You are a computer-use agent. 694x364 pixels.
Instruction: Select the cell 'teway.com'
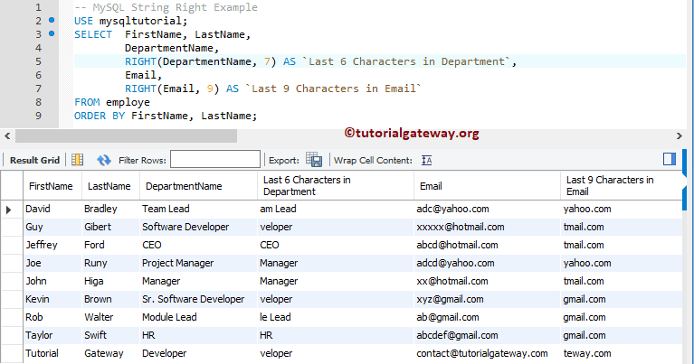point(621,354)
